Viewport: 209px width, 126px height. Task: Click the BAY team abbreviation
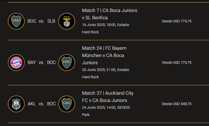tap(32, 62)
